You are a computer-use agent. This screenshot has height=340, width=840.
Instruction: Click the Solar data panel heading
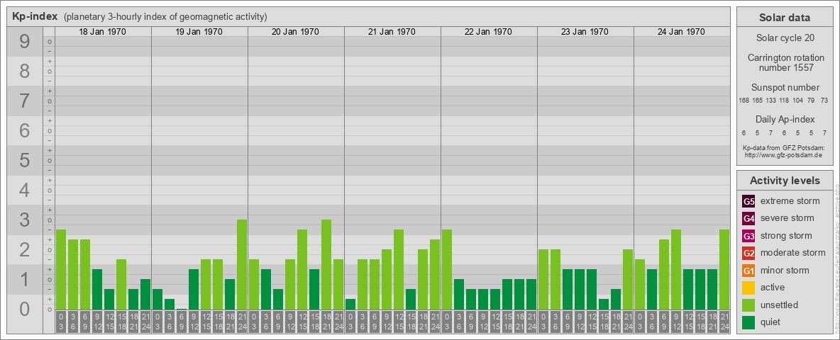(x=784, y=18)
